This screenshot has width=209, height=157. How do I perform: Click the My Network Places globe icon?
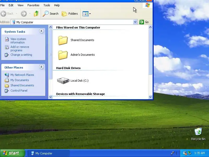(7, 75)
